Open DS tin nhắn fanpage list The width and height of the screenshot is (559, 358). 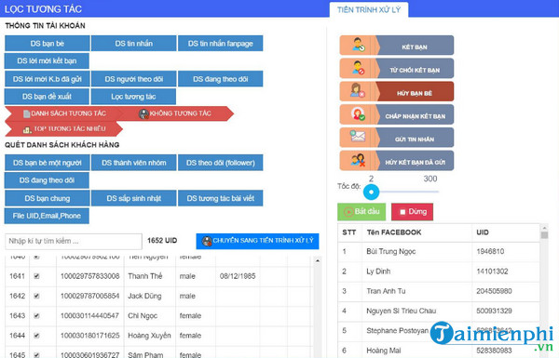(x=220, y=44)
